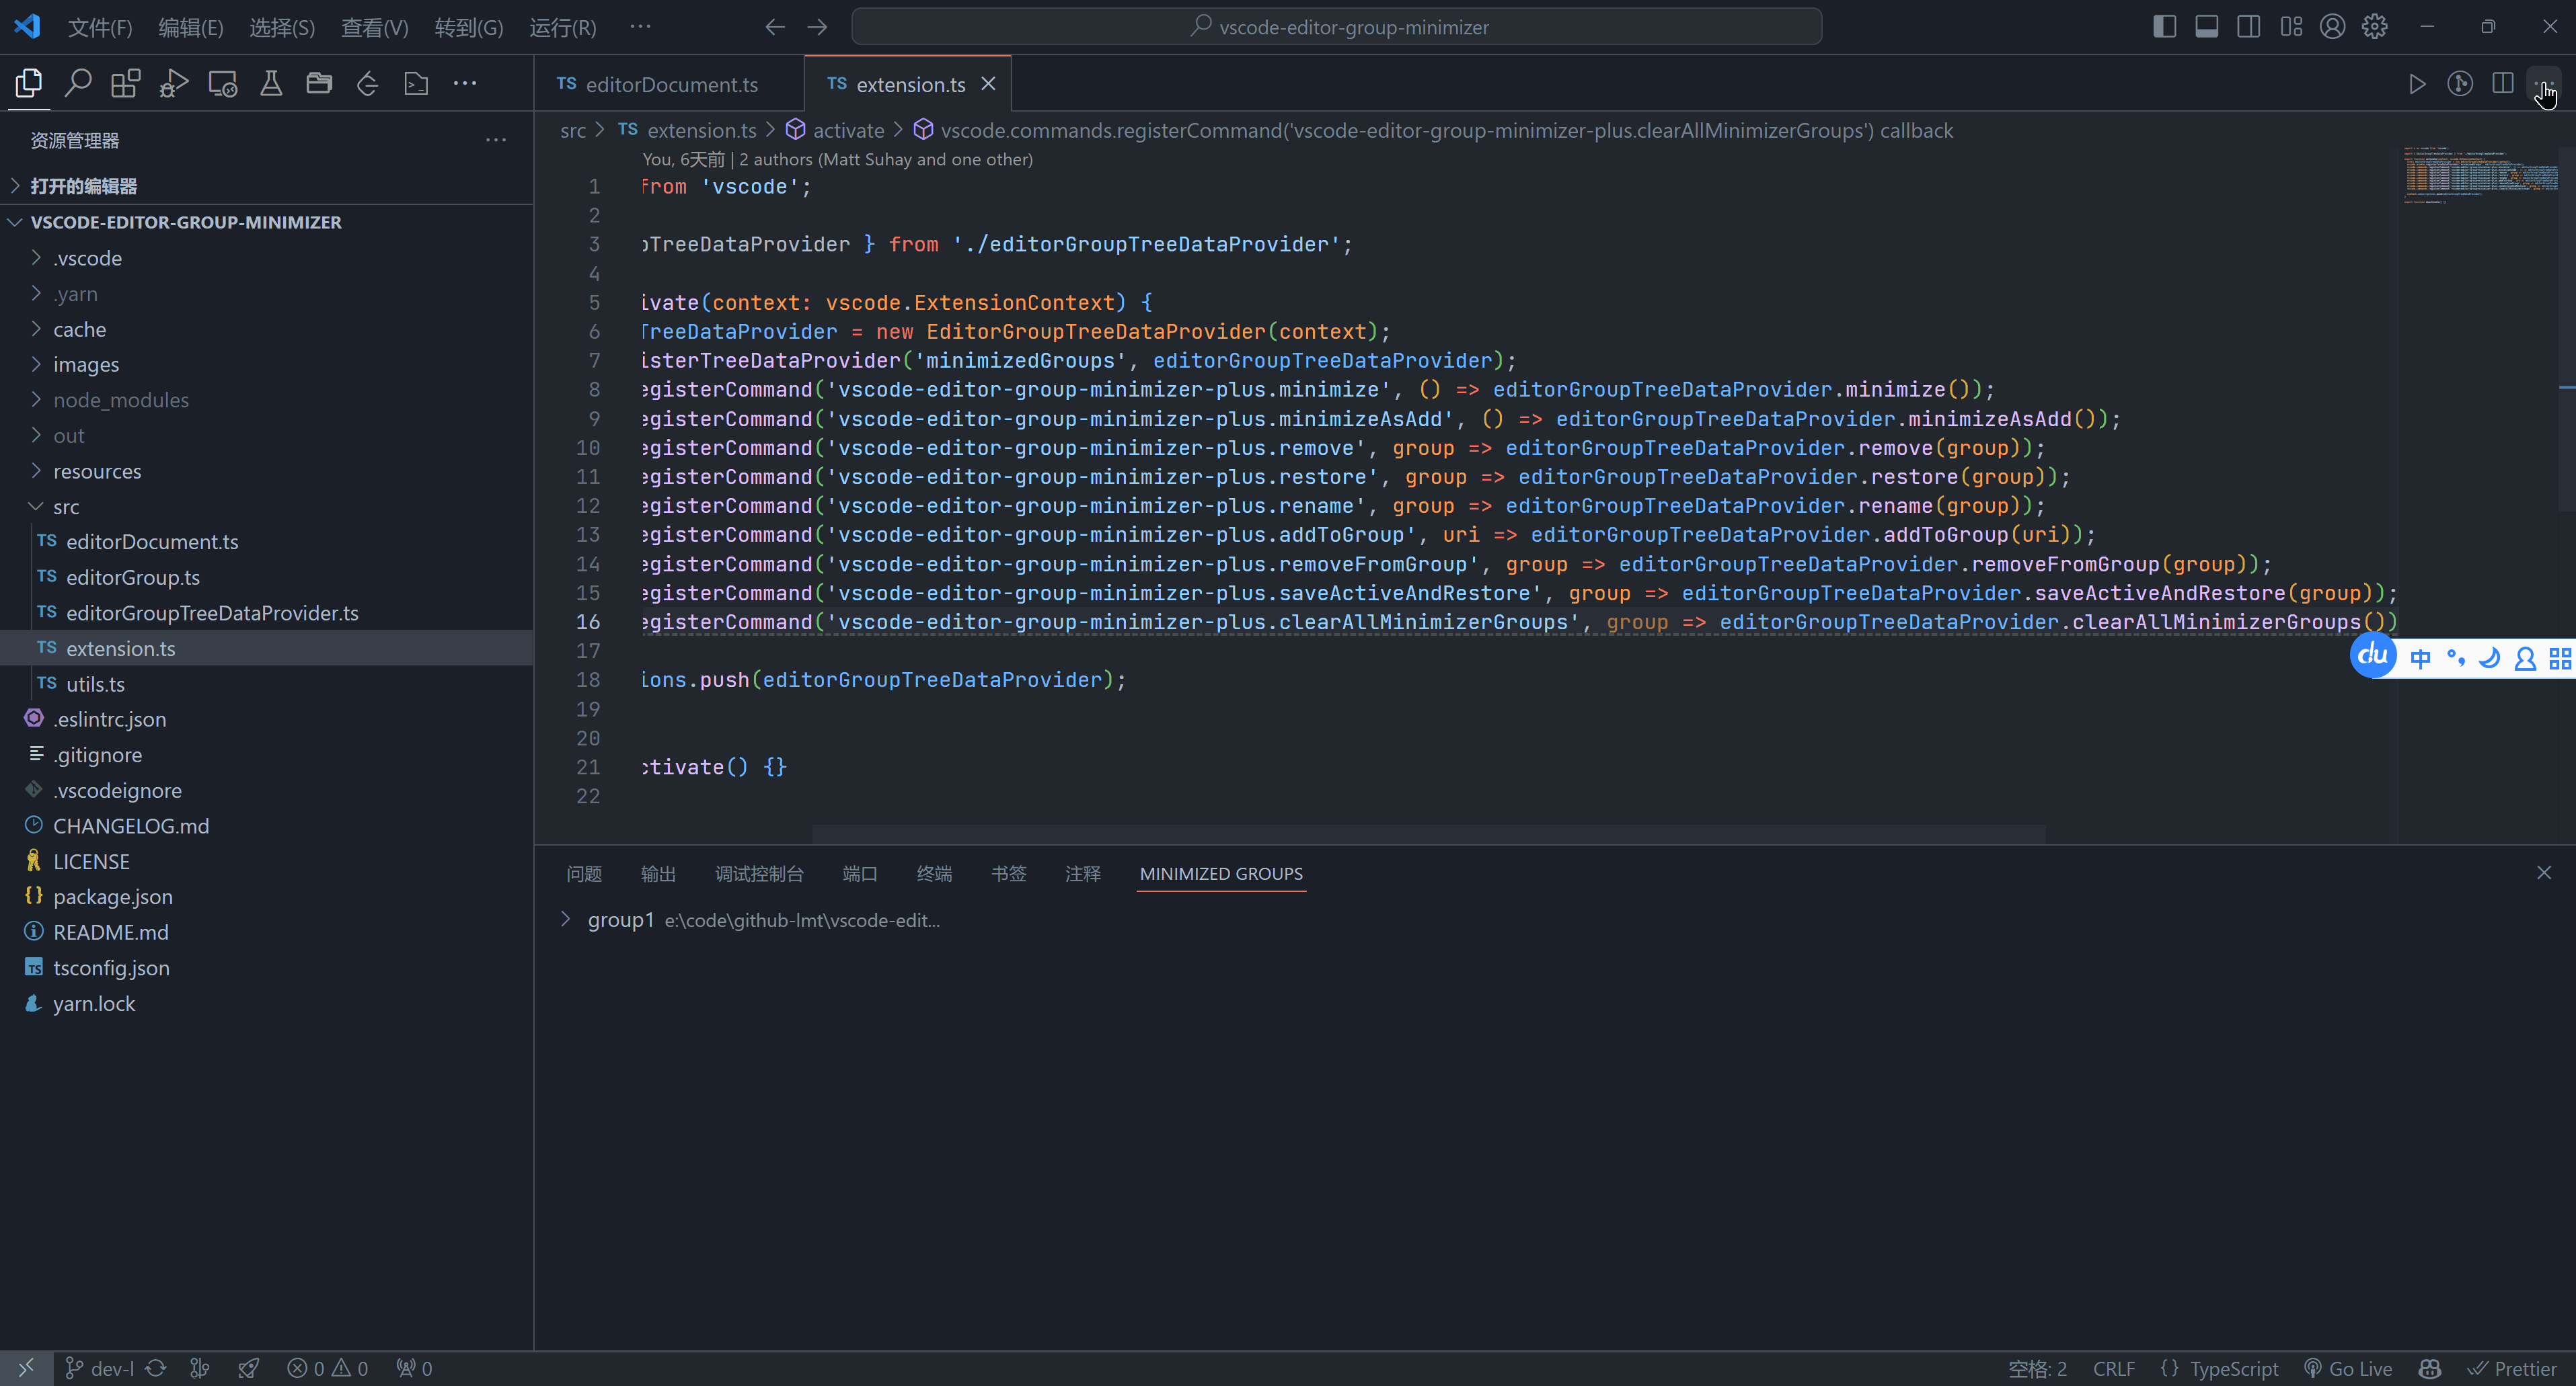Open the 编辑(E) menu
2576x1386 pixels.
[x=191, y=27]
